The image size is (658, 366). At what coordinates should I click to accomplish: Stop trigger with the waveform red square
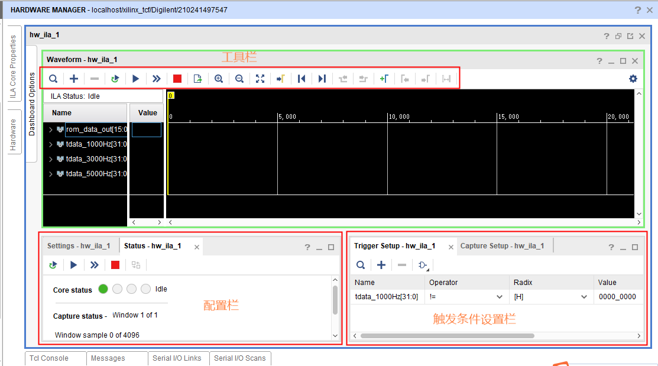pyautogui.click(x=177, y=79)
